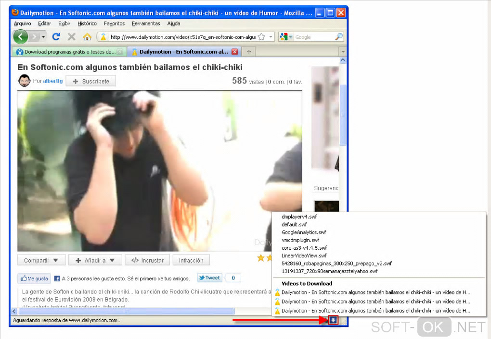This screenshot has height=339, width=491.
Task: Click the Facebook logo icon beside likes text
Action: tap(57, 278)
